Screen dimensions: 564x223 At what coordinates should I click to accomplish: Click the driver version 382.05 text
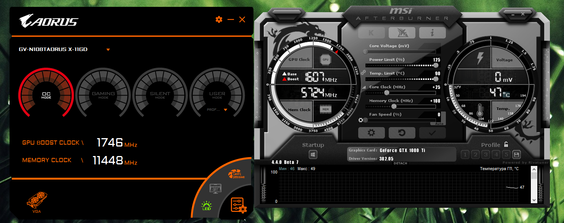(386, 159)
